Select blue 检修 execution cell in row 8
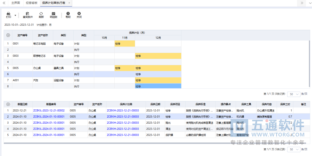Viewport: 312px width, 156px height. click(158, 86)
